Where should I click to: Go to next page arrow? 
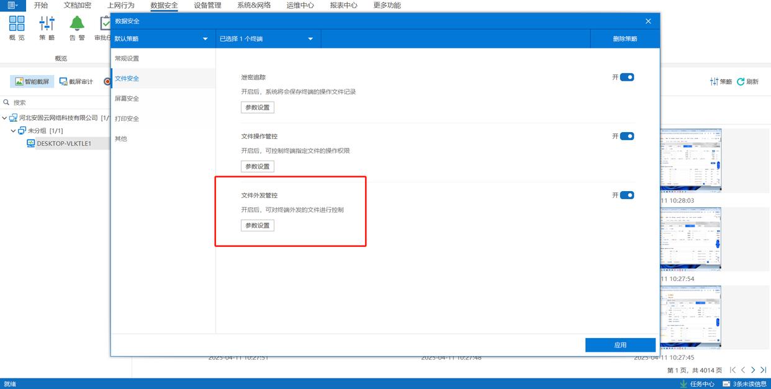click(753, 370)
